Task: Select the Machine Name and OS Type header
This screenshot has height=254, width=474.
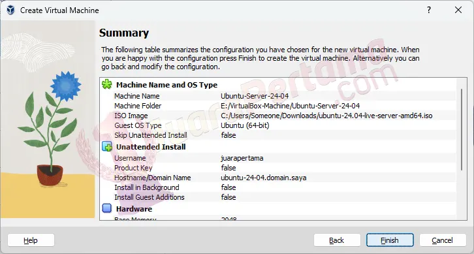Action: [x=167, y=85]
